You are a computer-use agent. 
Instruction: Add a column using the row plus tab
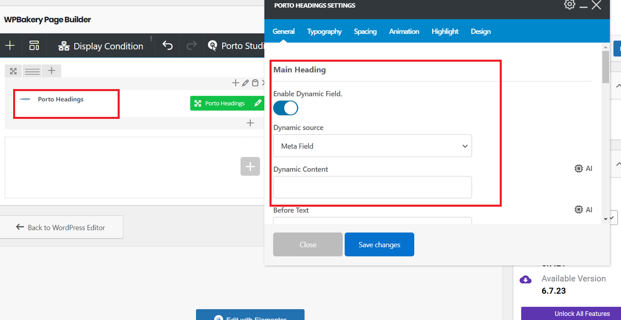point(51,71)
